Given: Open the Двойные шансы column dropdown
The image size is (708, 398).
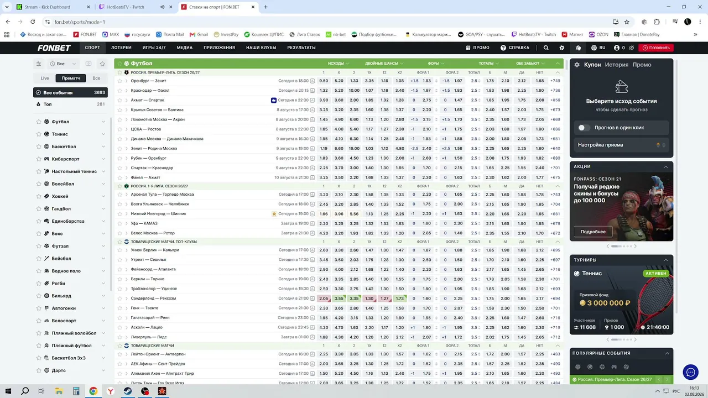Looking at the screenshot, I should pos(384,64).
